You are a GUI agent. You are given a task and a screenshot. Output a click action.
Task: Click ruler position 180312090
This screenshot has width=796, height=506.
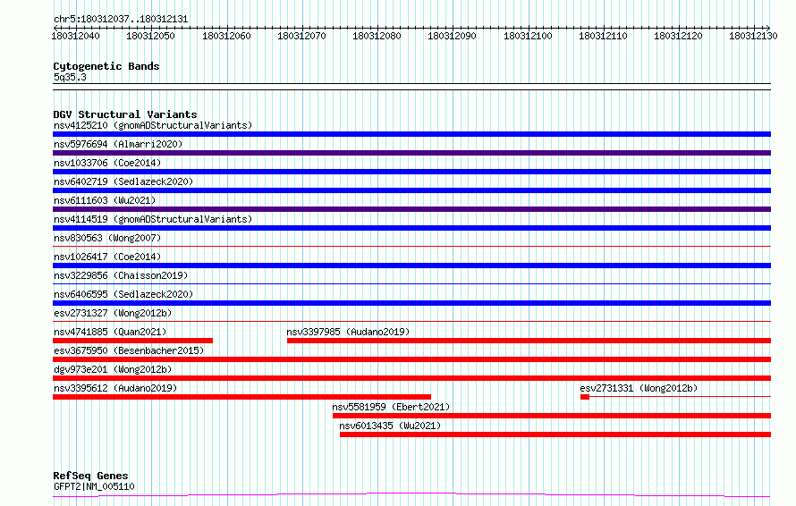(453, 36)
